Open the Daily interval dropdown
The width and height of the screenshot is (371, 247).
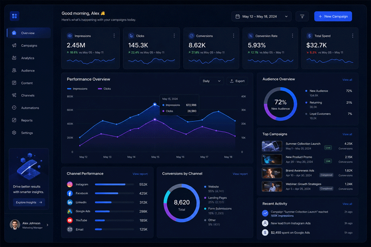coord(212,81)
